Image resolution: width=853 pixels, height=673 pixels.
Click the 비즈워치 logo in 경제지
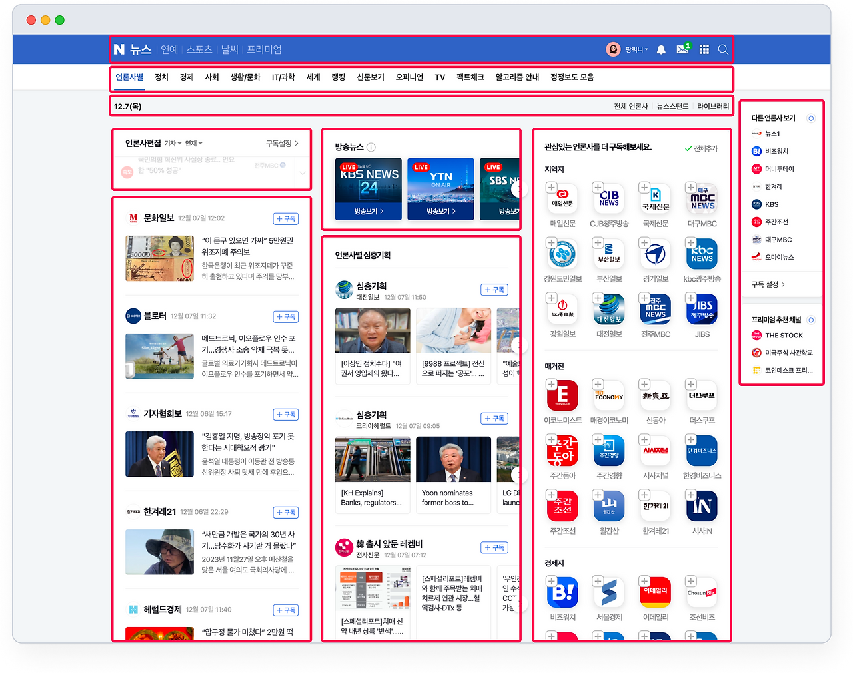563,592
